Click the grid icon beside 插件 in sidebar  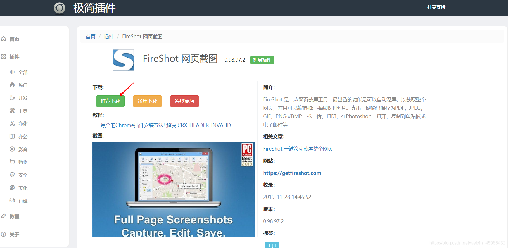(3, 57)
